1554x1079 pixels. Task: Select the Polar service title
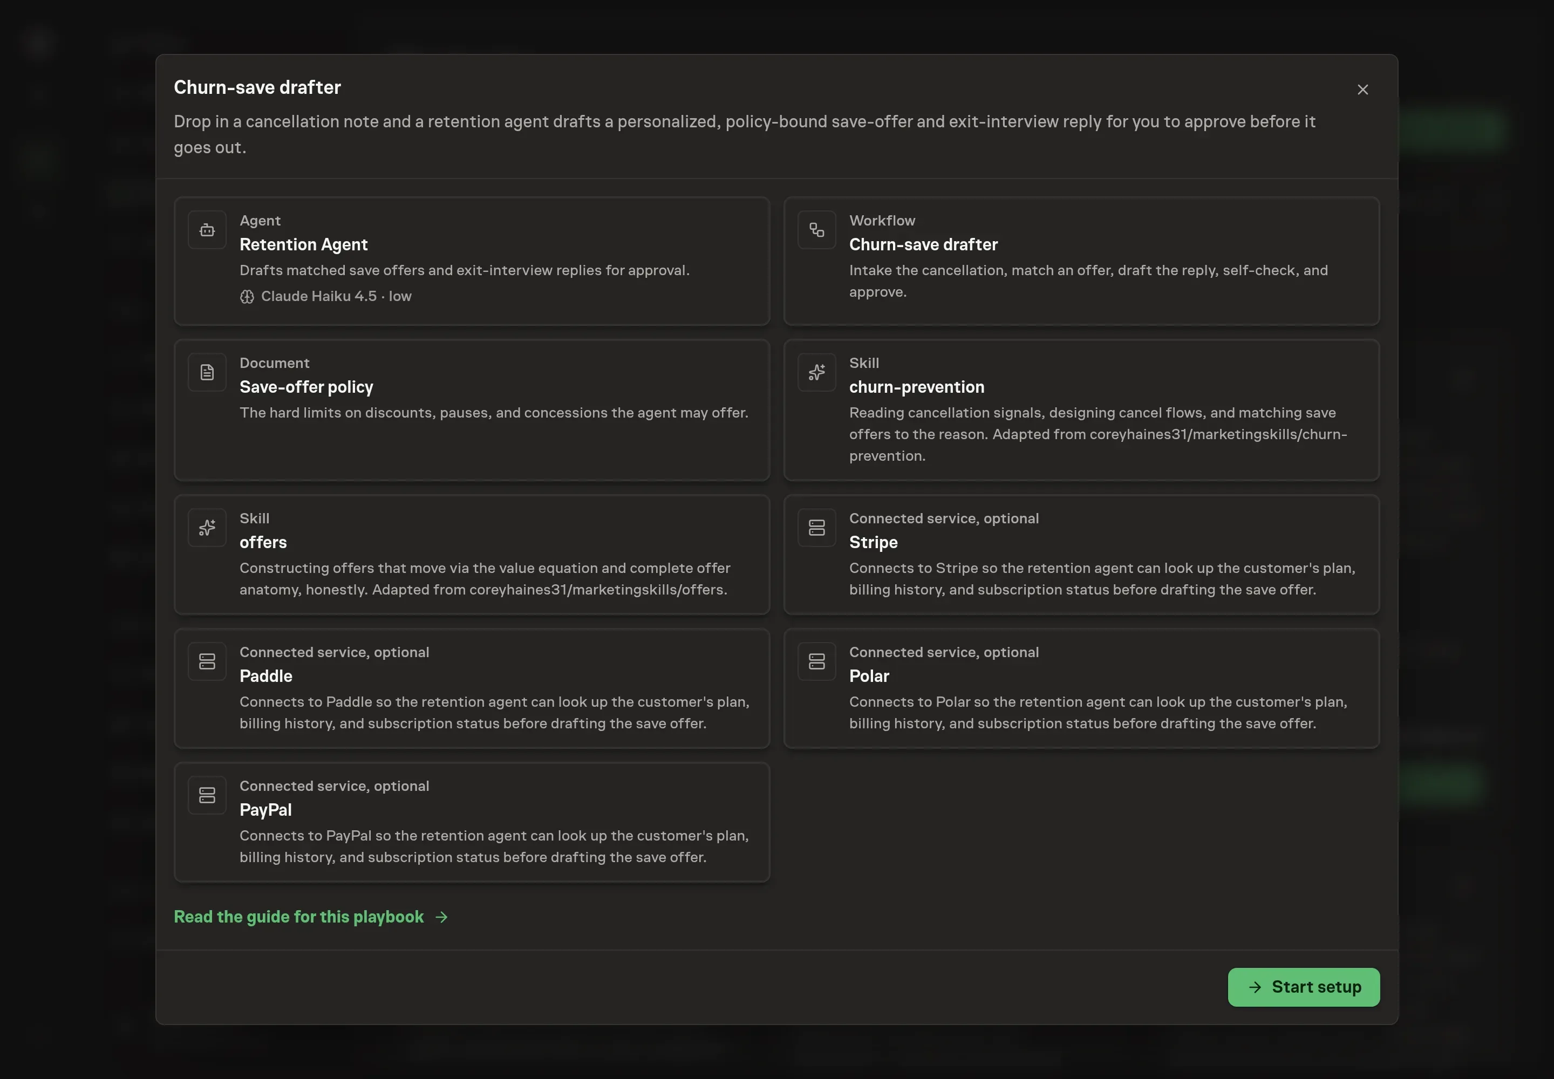[869, 677]
